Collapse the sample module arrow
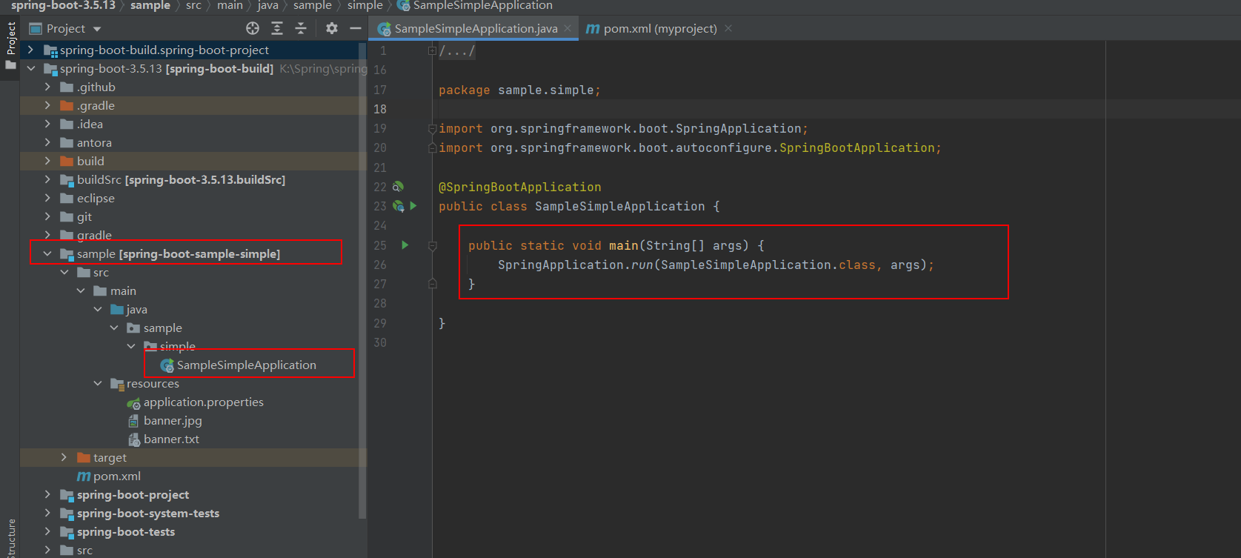The width and height of the screenshot is (1241, 558). click(x=47, y=253)
